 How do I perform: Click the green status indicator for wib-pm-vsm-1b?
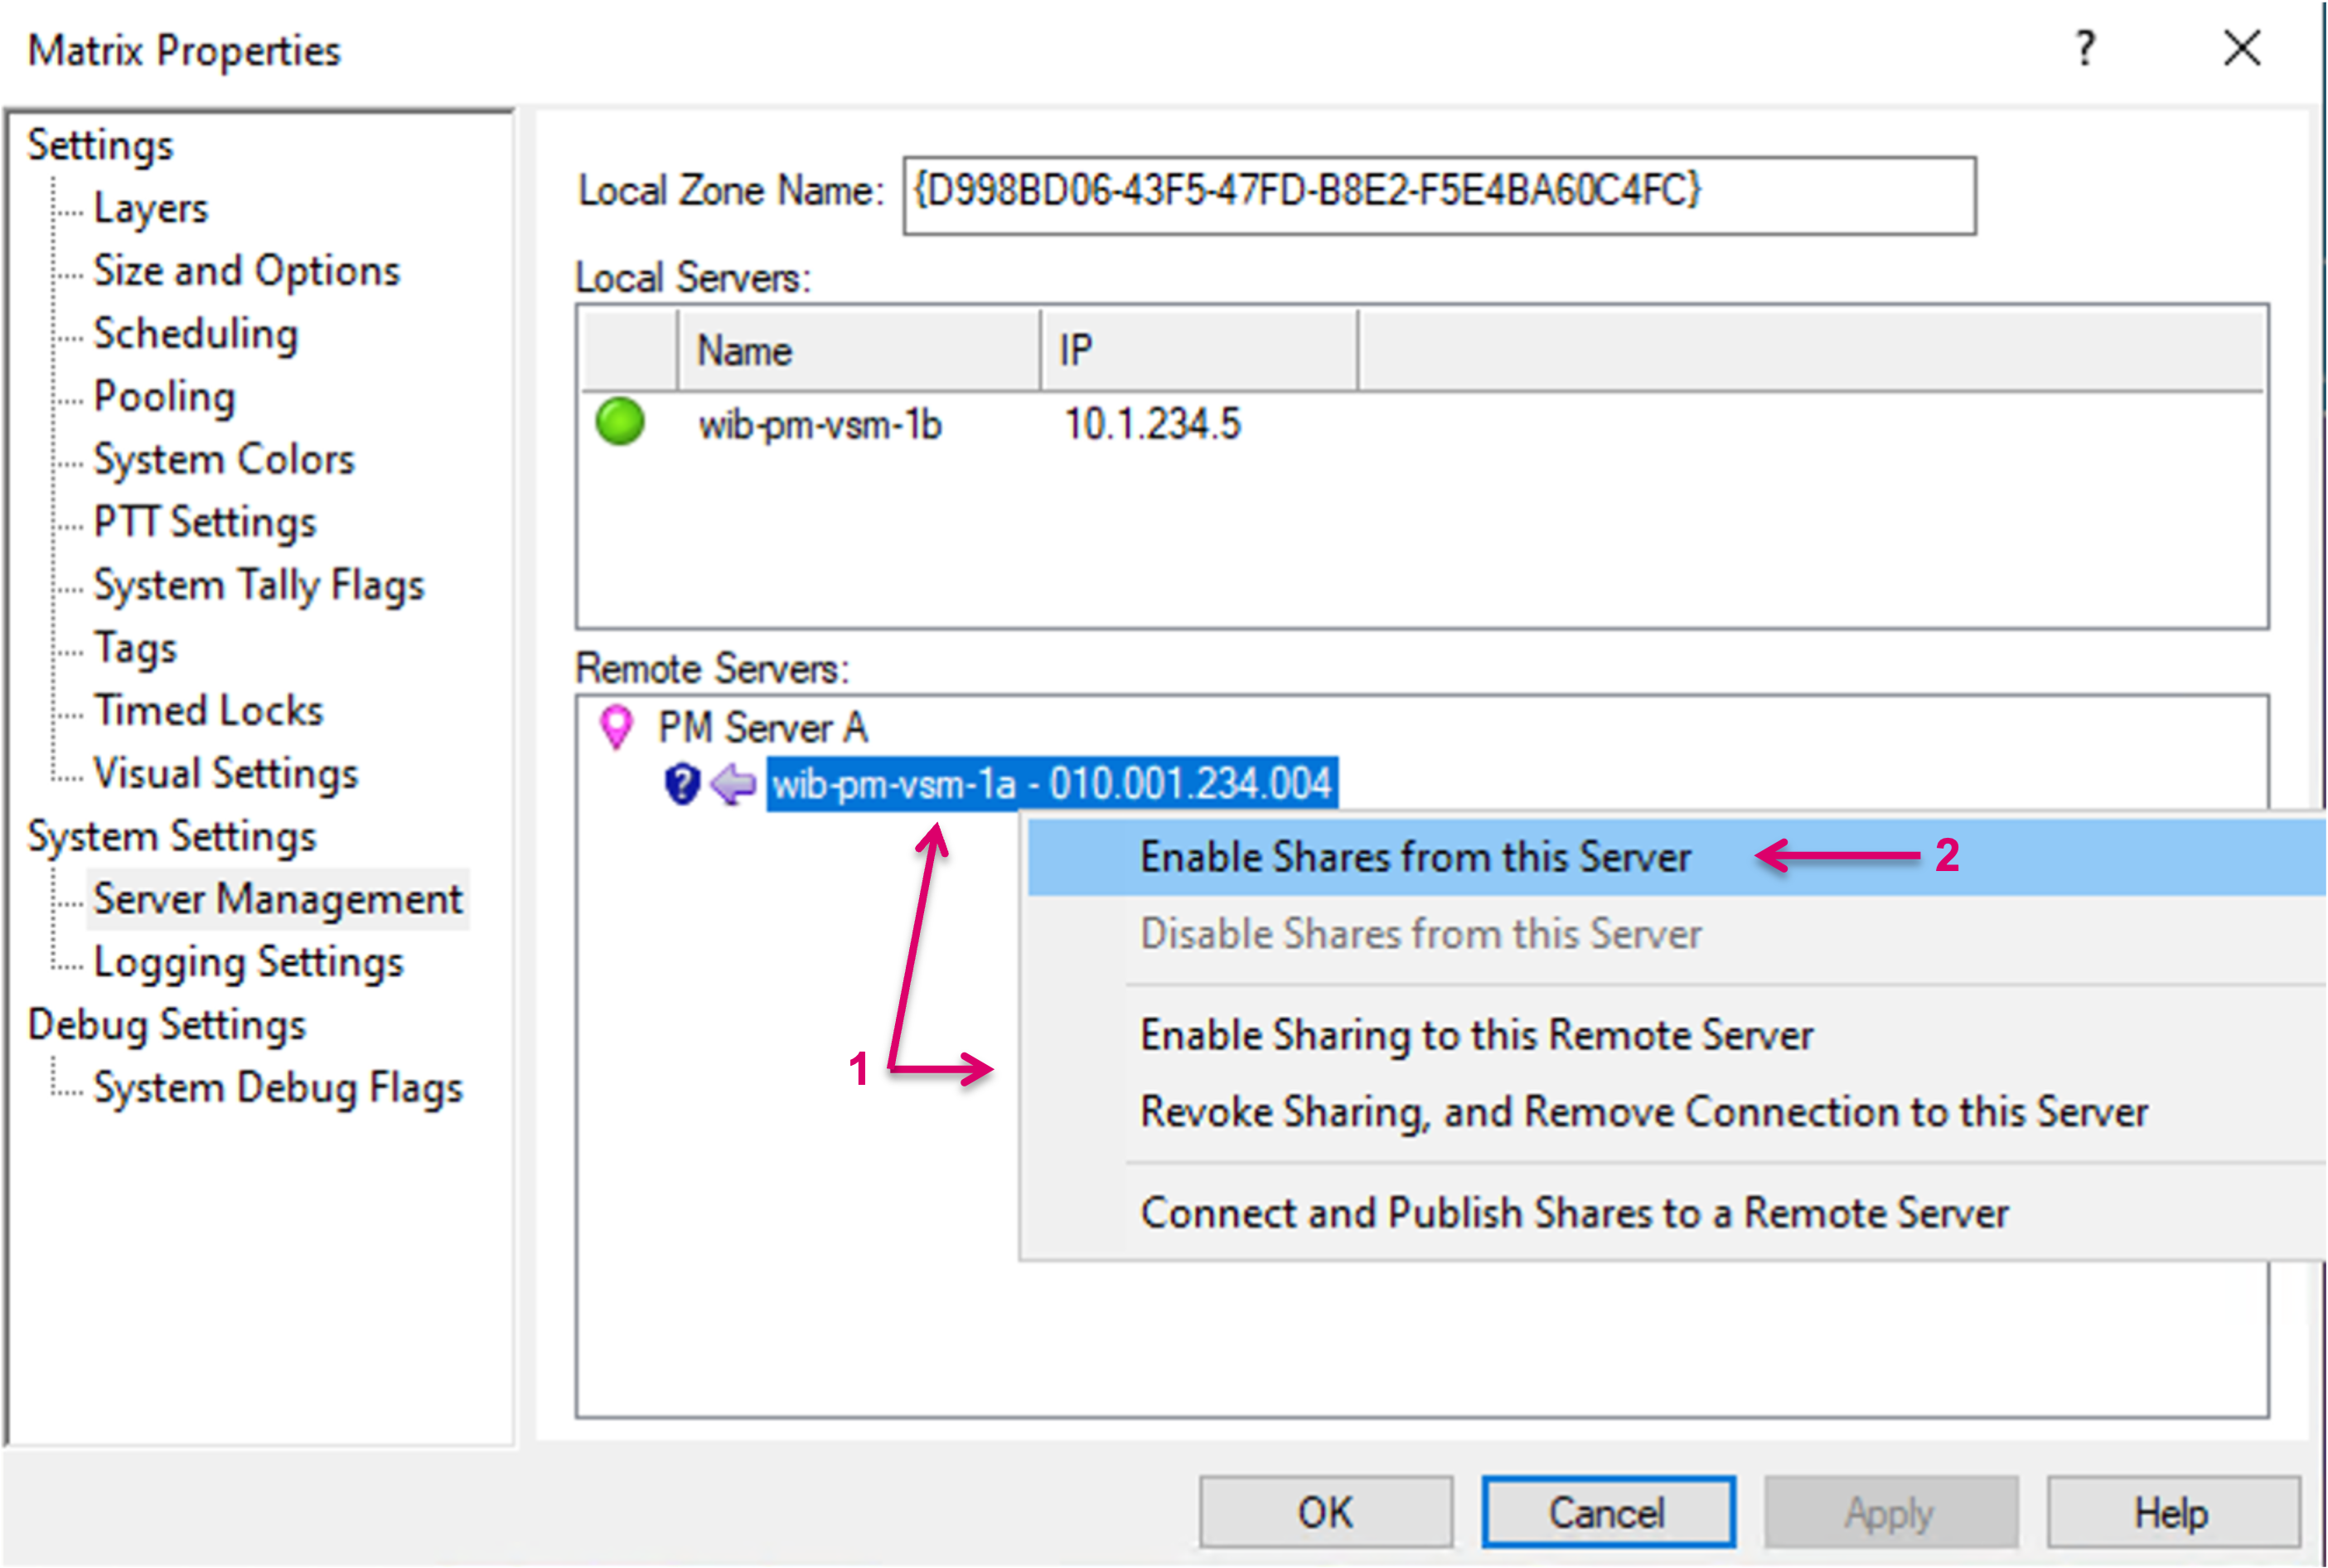[x=619, y=421]
